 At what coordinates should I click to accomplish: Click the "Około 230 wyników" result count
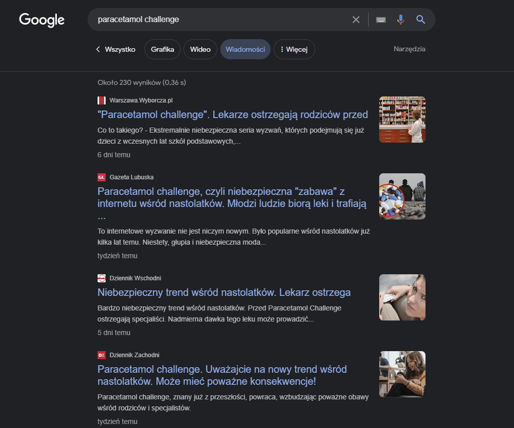142,82
